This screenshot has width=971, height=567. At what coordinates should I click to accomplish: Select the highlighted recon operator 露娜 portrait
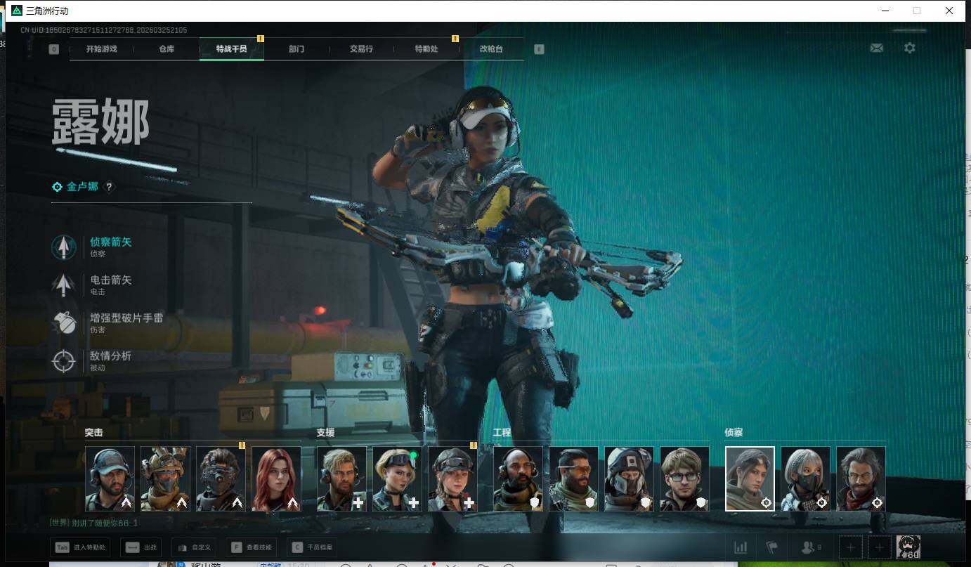[750, 478]
